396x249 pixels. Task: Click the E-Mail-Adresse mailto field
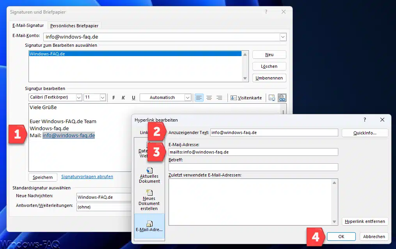253,152
